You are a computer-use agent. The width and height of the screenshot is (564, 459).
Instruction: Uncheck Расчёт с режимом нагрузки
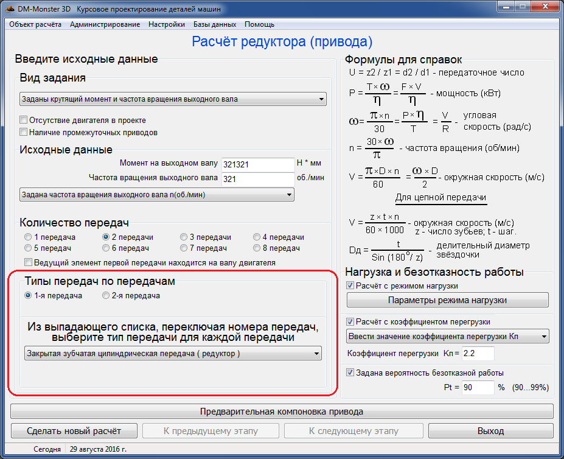point(350,286)
